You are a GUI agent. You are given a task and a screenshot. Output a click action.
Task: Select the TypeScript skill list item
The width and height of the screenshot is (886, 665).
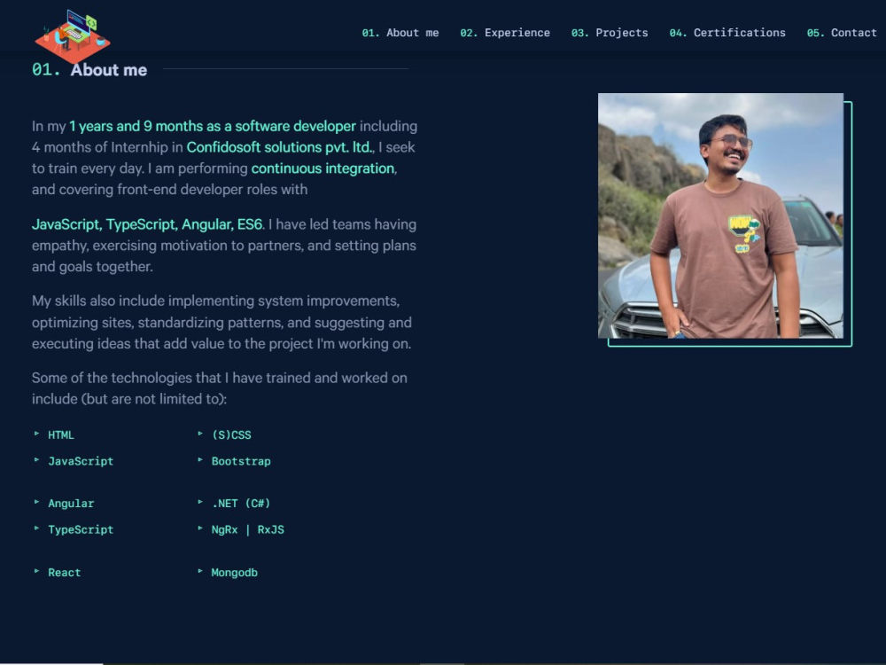tap(81, 530)
